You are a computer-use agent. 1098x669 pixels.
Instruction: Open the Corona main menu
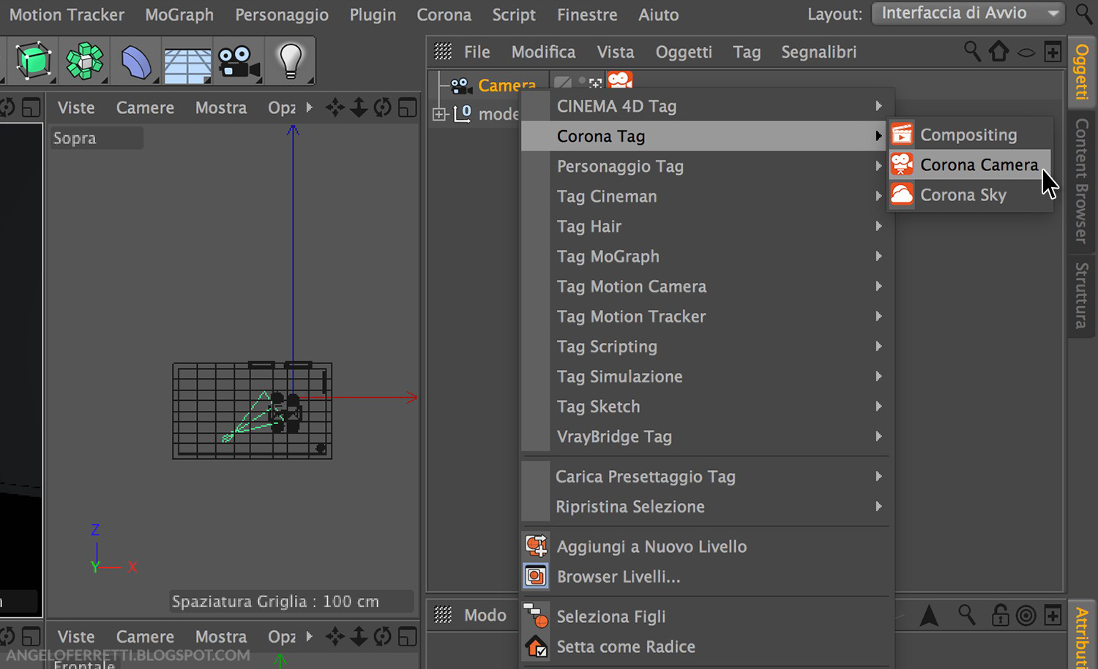tap(444, 15)
